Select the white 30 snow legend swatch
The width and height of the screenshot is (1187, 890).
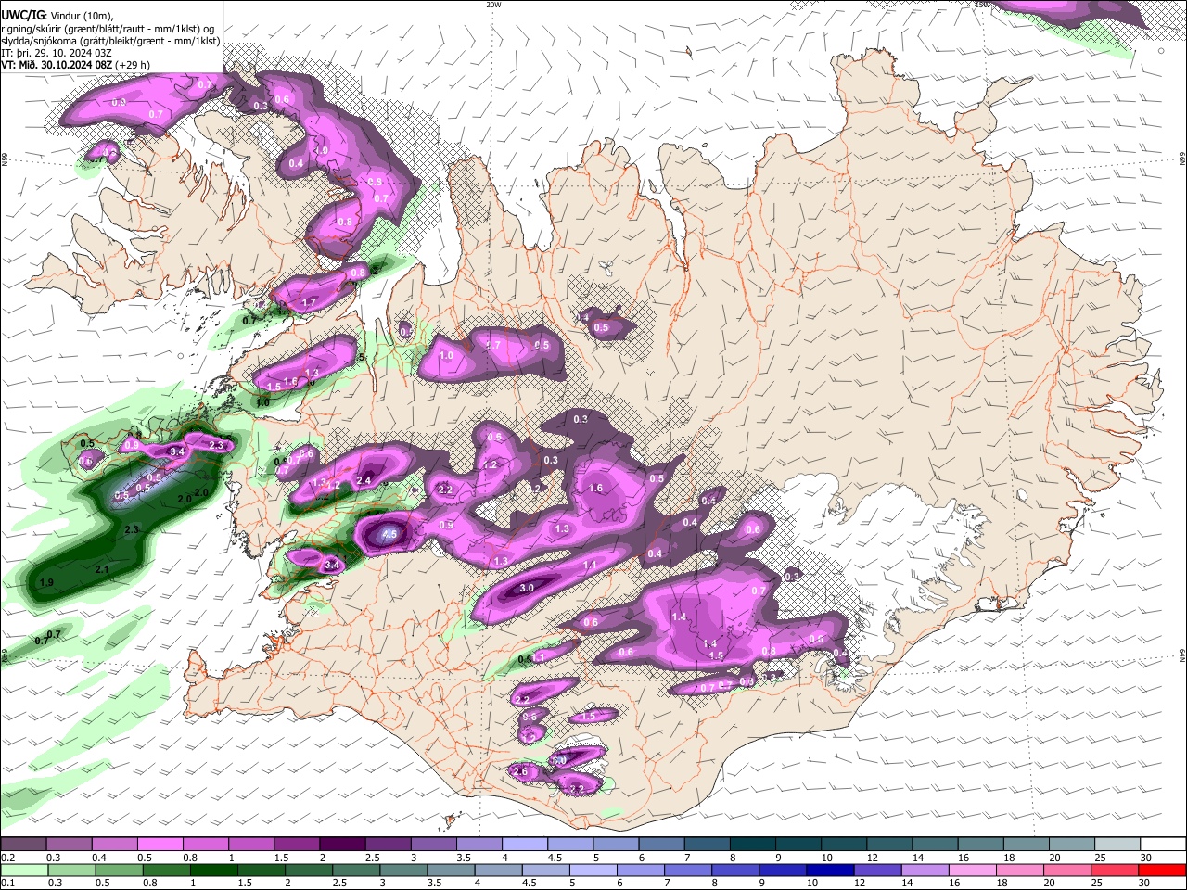pos(1162,845)
